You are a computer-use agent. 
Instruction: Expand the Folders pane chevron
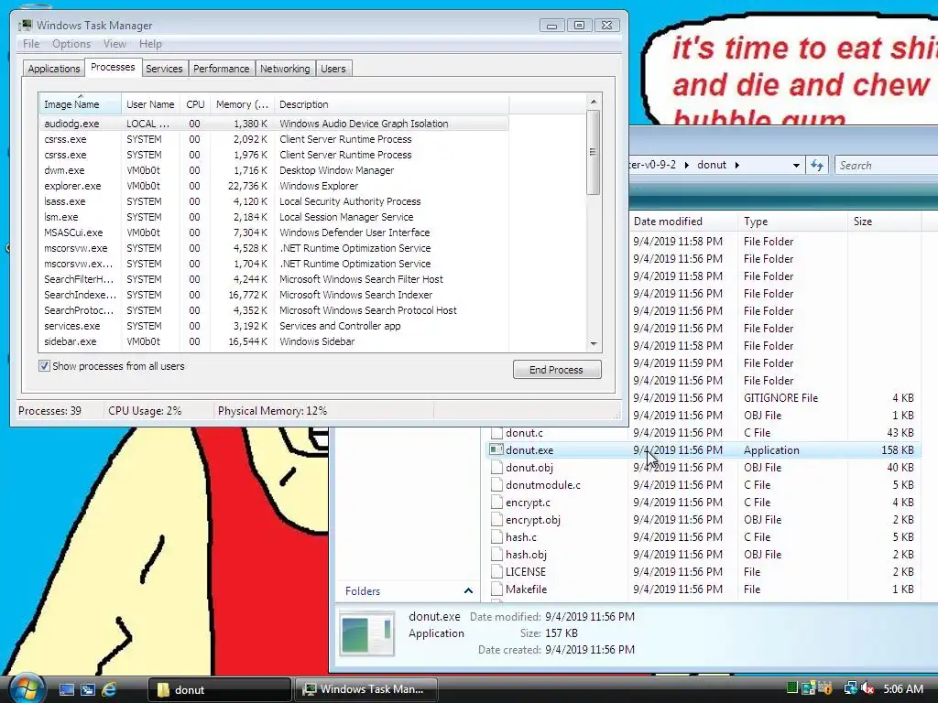click(x=468, y=590)
